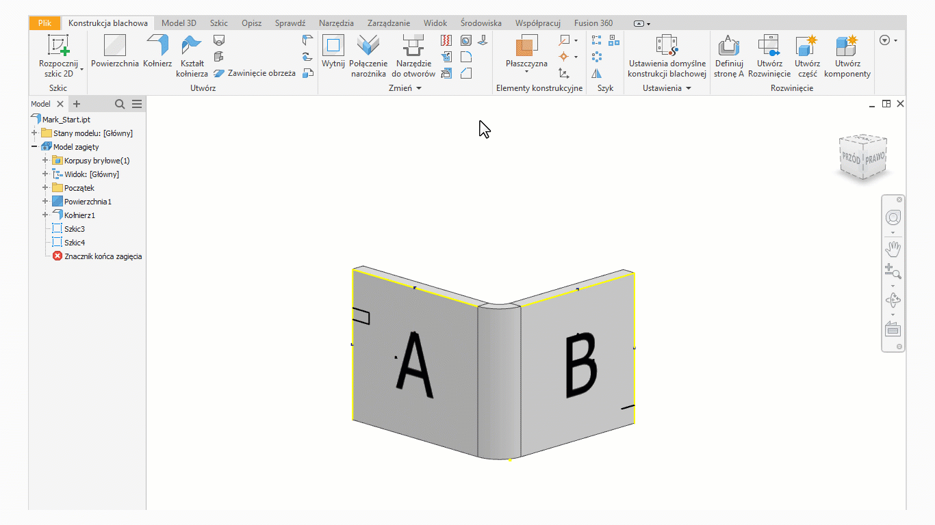Click the Rip tool icon with red zigzag lines
This screenshot has height=525, width=935.
446,40
